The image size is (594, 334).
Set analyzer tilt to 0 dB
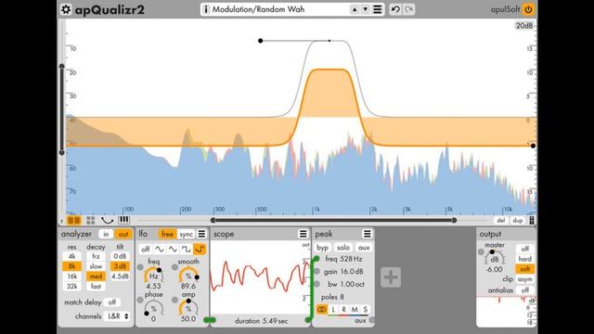click(120, 256)
